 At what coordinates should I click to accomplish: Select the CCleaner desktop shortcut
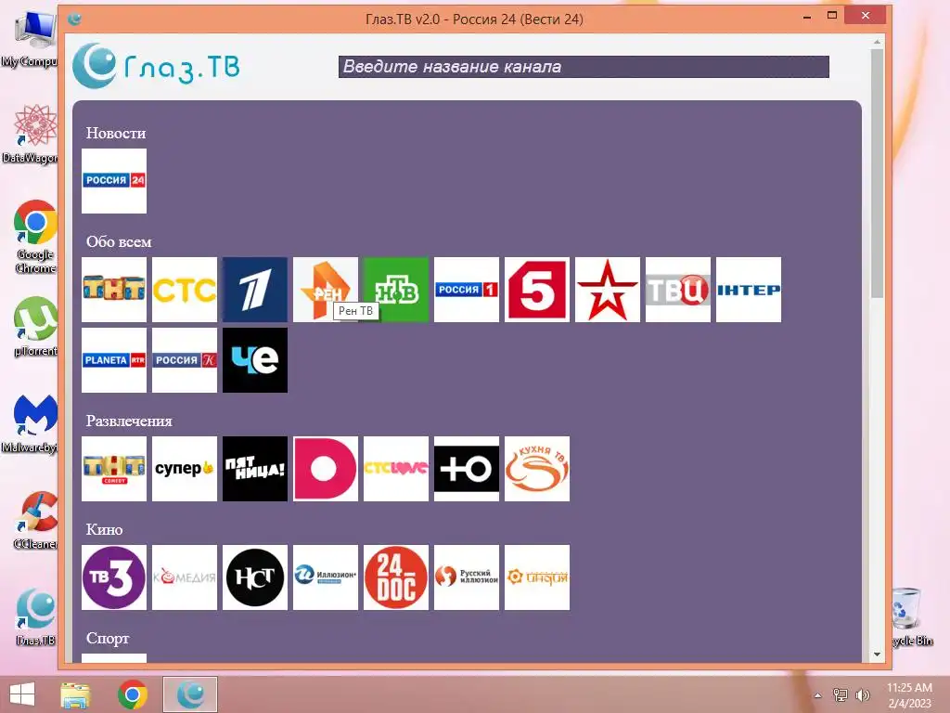pos(36,521)
